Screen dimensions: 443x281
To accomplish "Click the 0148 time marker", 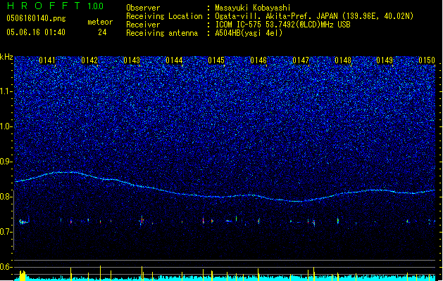I will (x=343, y=60).
